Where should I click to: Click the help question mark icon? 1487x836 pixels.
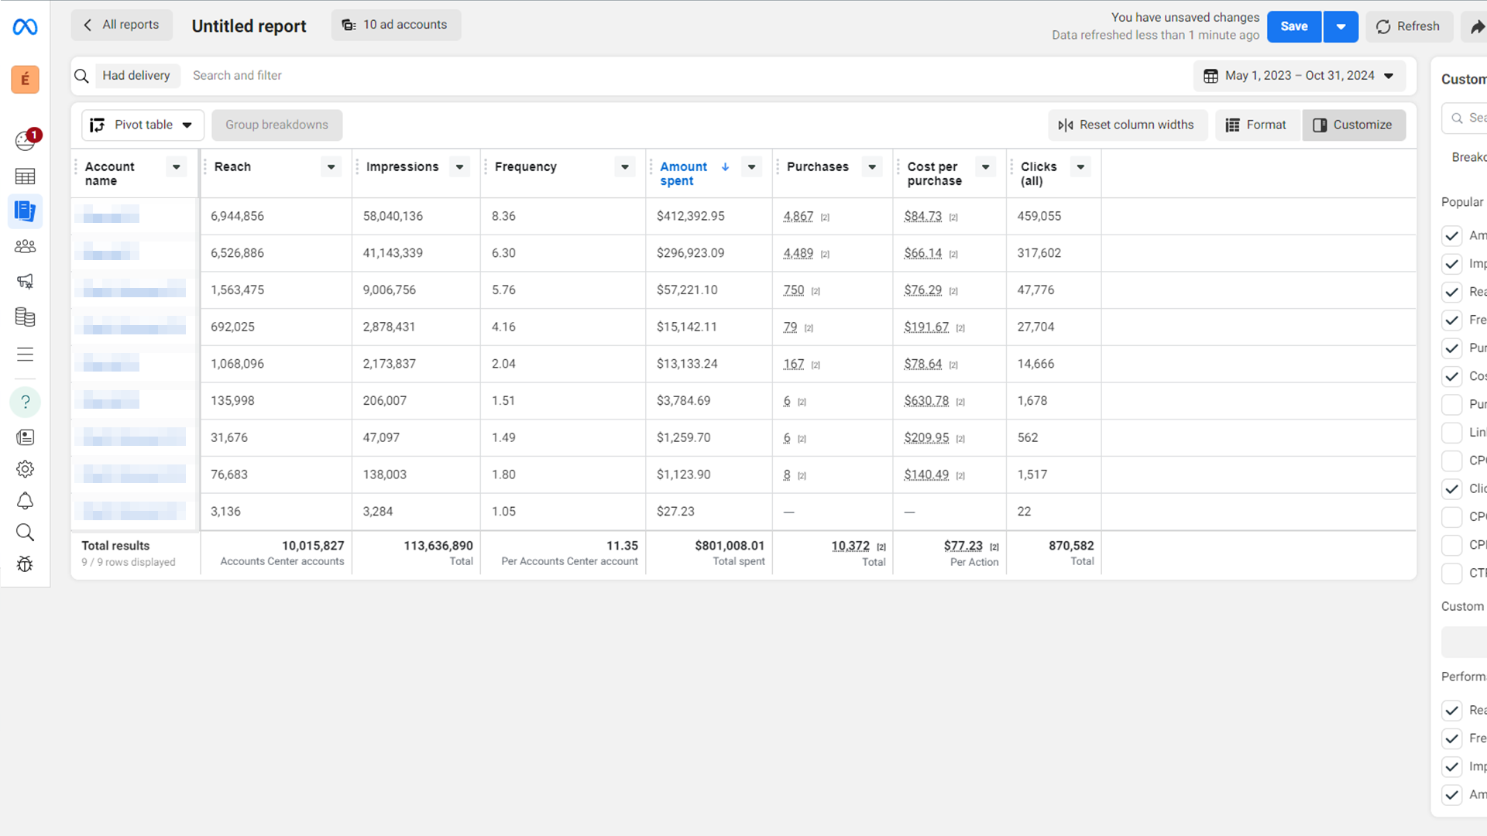click(x=25, y=402)
